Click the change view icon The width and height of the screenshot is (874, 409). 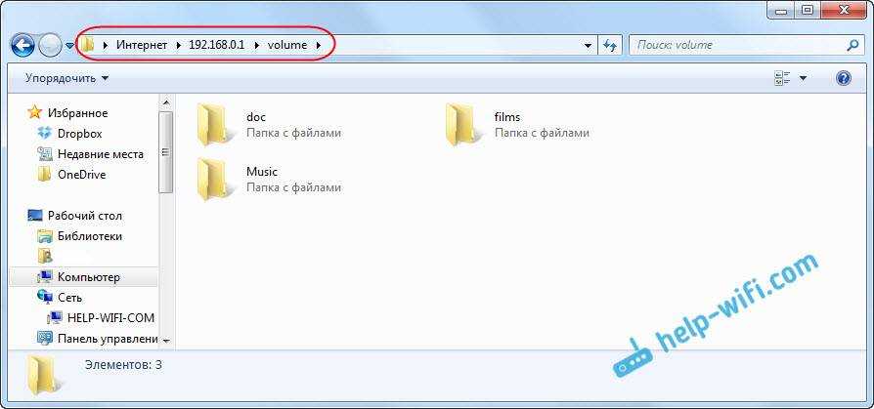(x=782, y=78)
